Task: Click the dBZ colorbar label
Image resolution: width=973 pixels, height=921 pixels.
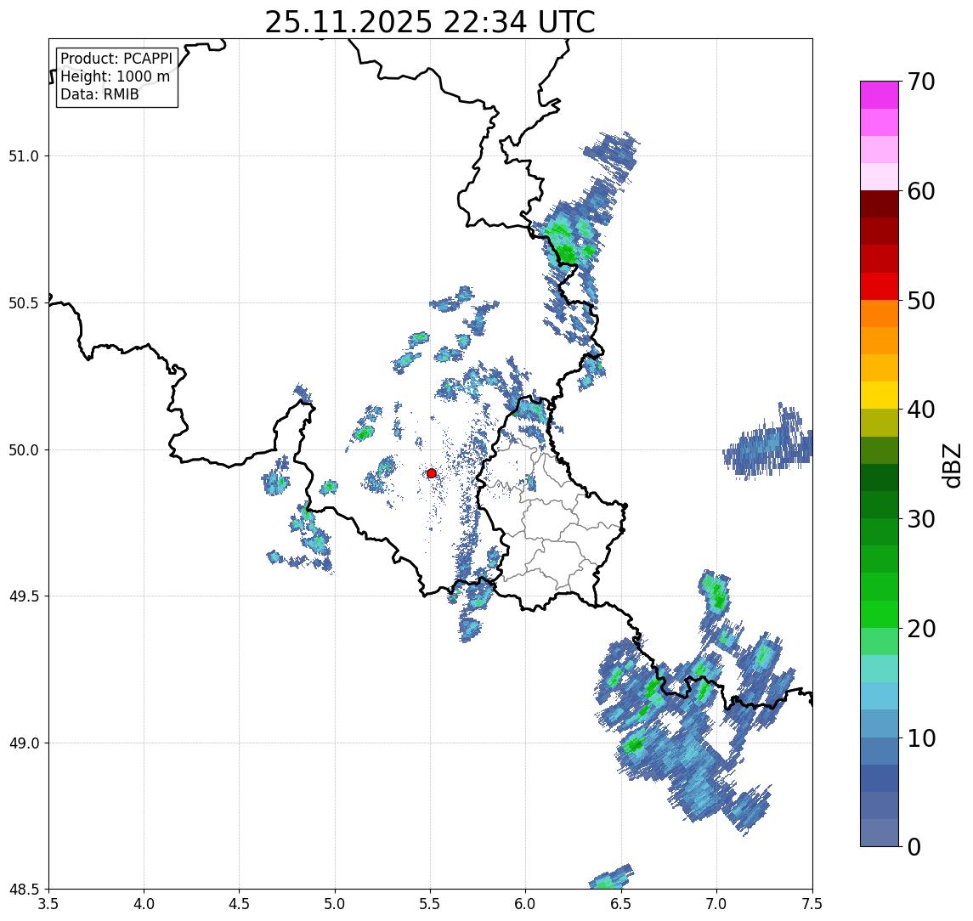Action: tap(952, 464)
